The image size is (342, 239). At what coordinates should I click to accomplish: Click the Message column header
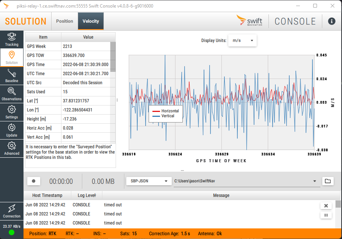221,195
